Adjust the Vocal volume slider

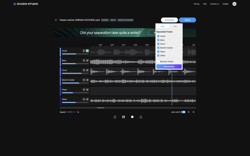coord(75,54)
